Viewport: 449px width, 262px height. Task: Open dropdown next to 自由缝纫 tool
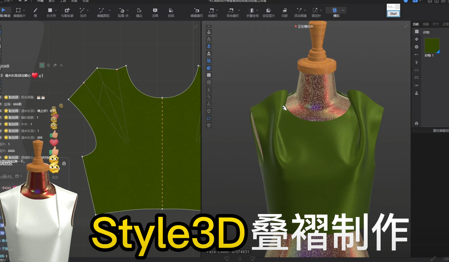239,10
